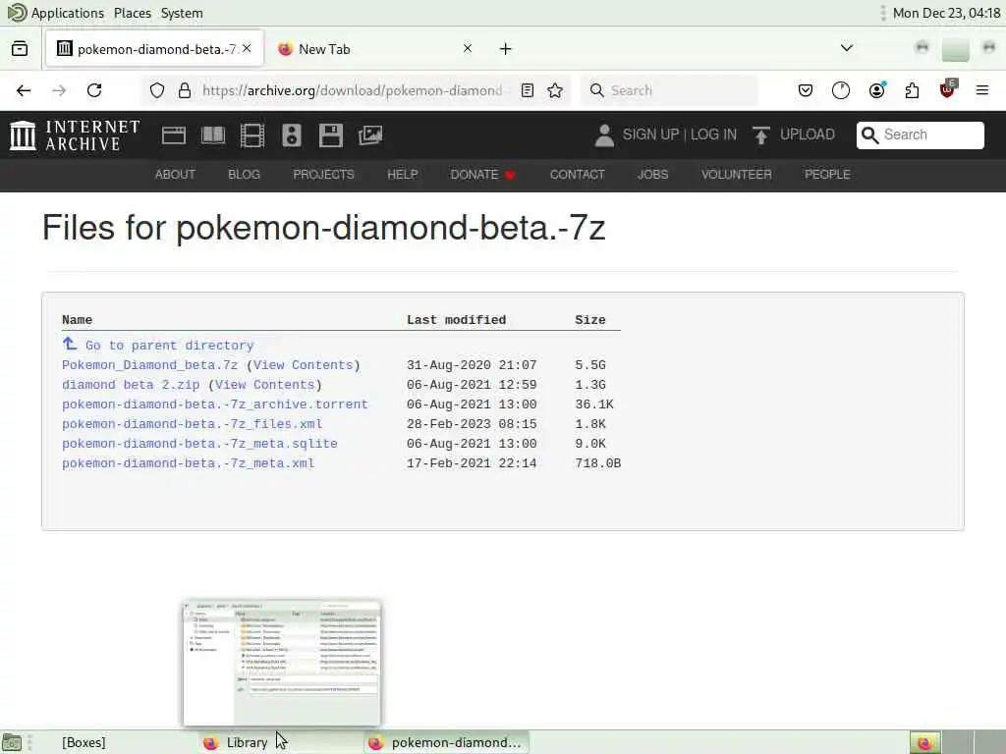The image size is (1006, 754).
Task: Close the pokemon-diamond-beta.-7z tab
Action: [247, 48]
